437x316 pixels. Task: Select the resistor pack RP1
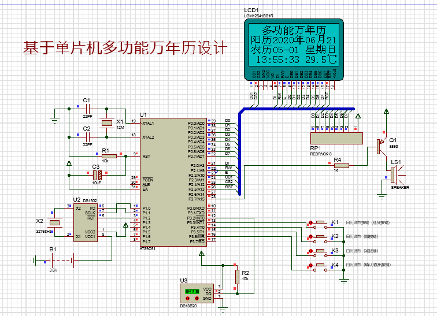tap(336, 139)
